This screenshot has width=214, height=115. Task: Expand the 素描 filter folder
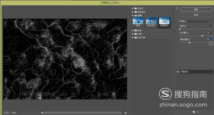click(133, 30)
